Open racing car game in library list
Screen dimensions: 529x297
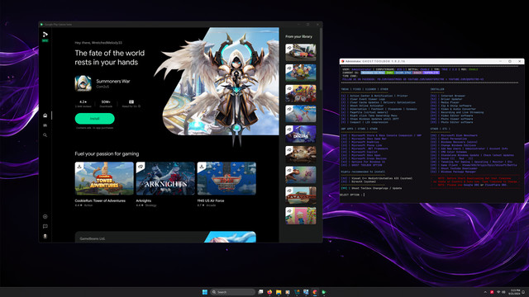(x=301, y=53)
